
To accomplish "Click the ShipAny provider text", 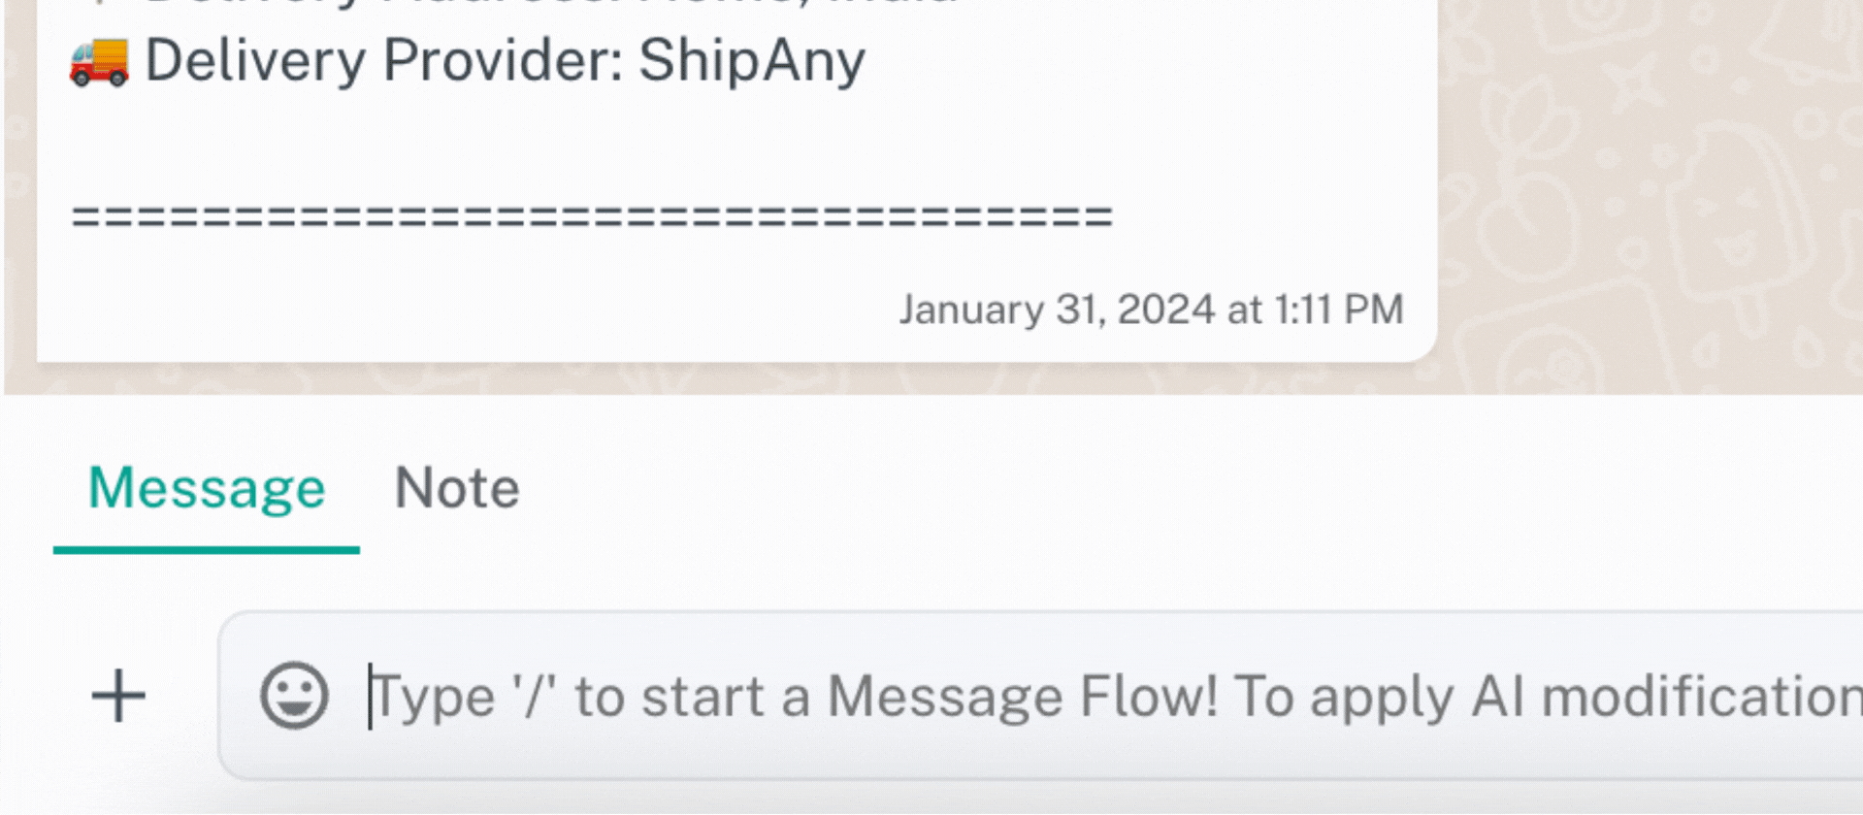I will click(x=752, y=60).
